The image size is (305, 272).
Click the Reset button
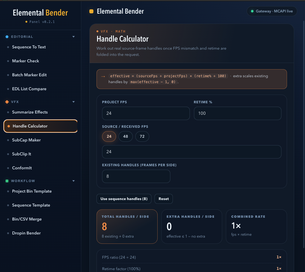click(164, 199)
